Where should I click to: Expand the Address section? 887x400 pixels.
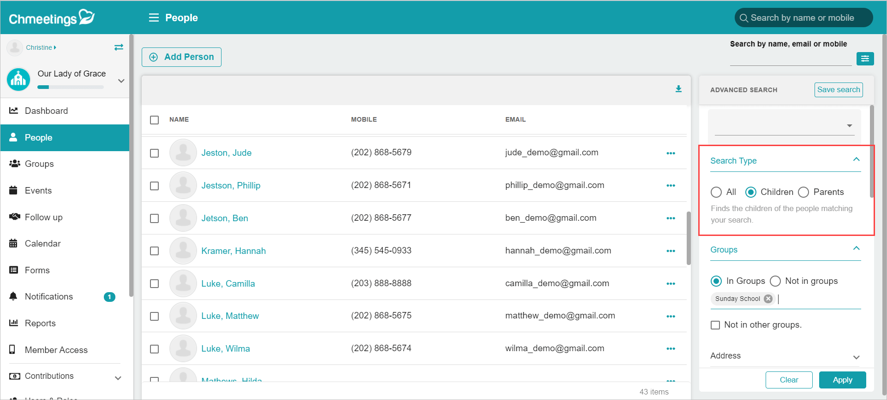[x=857, y=357]
